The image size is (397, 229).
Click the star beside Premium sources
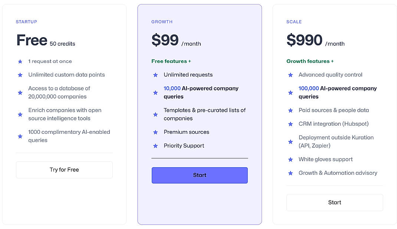155,132
